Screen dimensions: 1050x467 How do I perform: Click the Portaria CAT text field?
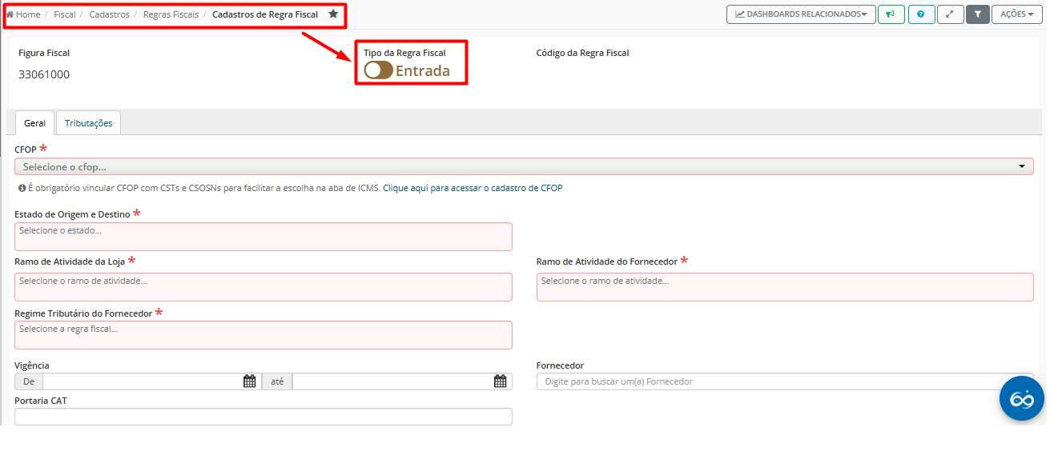263,417
